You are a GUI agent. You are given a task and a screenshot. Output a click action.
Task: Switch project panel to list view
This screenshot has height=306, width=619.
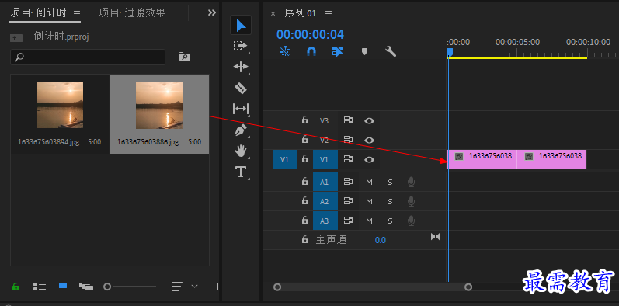tap(40, 287)
